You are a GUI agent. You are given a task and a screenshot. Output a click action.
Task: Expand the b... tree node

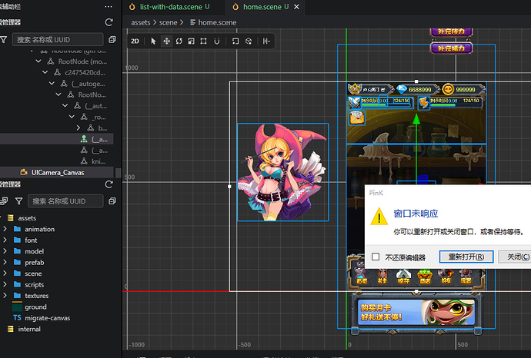coord(78,128)
